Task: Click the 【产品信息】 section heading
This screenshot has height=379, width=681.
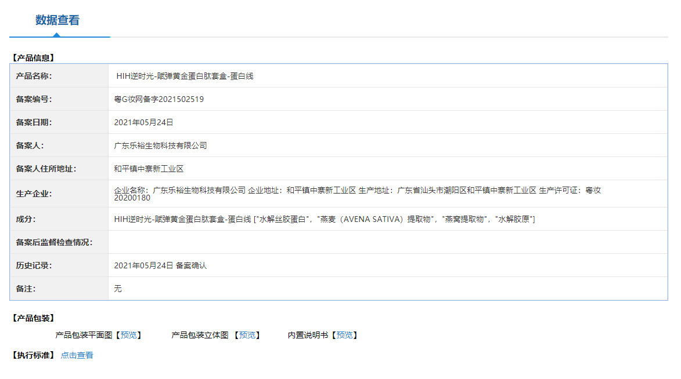Action: 33,58
